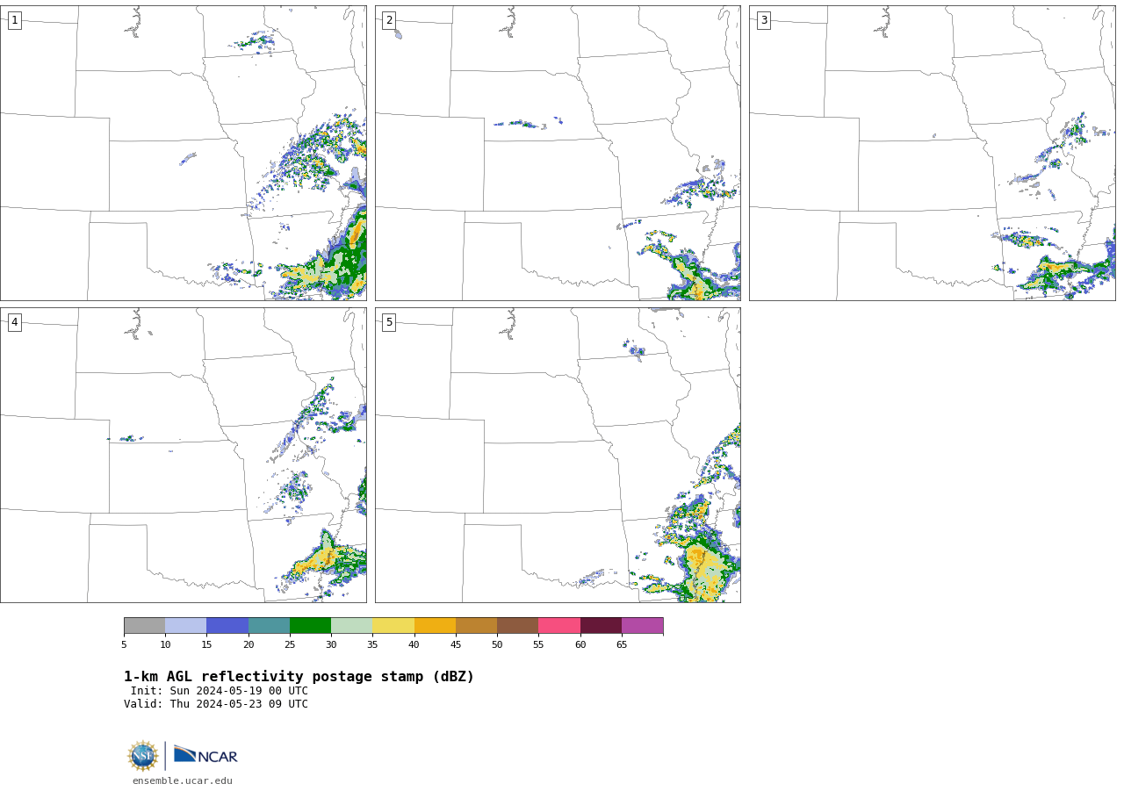The height and width of the screenshot is (791, 1124).
Task: Click the colorbar tick label '35'
Action: (x=372, y=645)
